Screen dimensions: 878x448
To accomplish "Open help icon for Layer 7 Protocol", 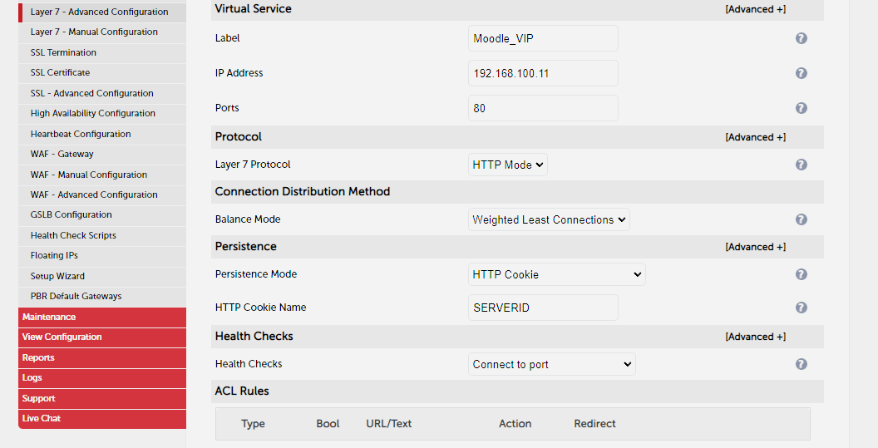I will point(802,165).
